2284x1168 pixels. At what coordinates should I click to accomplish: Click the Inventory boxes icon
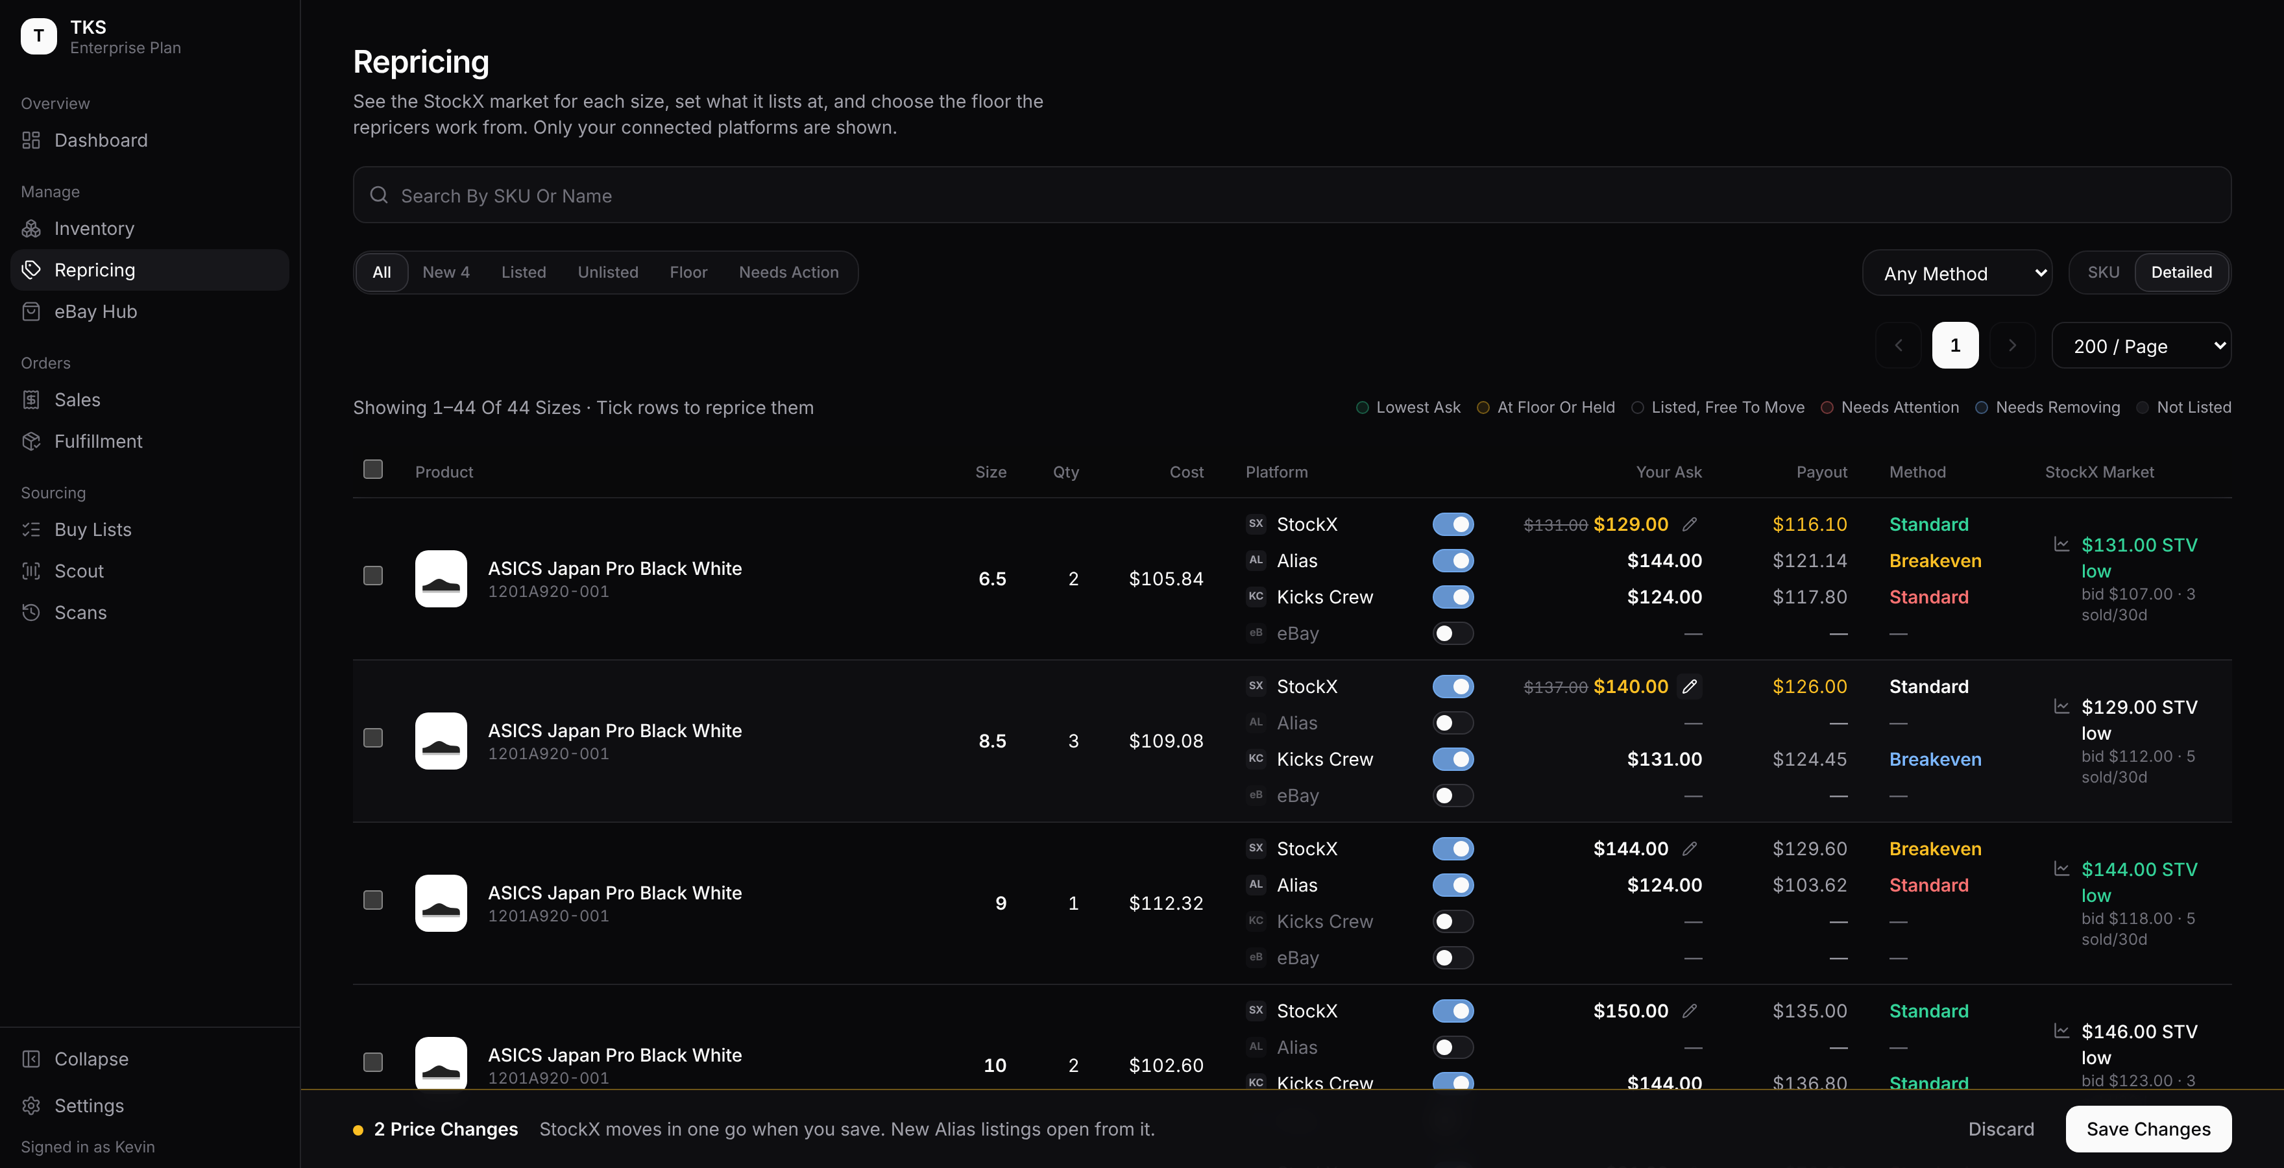[31, 229]
